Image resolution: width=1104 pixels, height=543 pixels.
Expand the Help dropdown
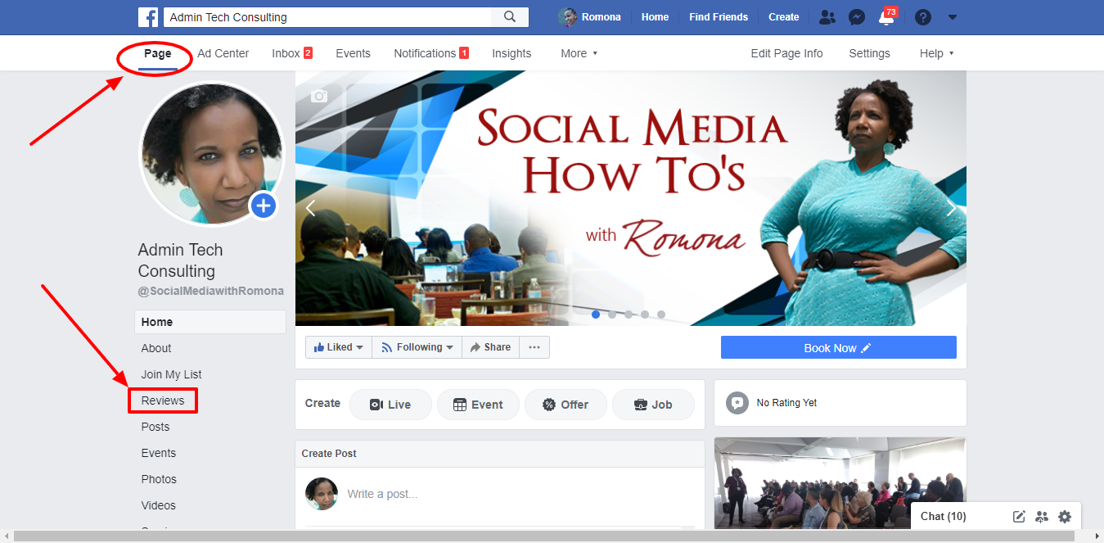937,53
